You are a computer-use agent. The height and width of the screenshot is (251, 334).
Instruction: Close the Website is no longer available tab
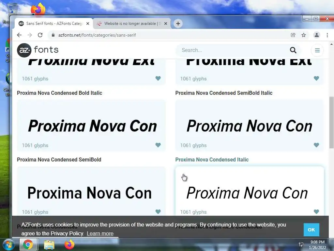165,24
